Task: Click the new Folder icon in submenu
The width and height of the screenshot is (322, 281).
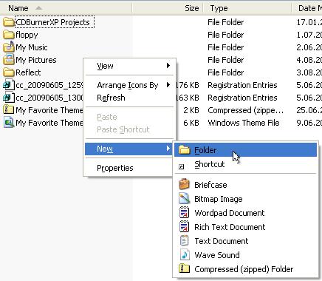Action: 184,150
